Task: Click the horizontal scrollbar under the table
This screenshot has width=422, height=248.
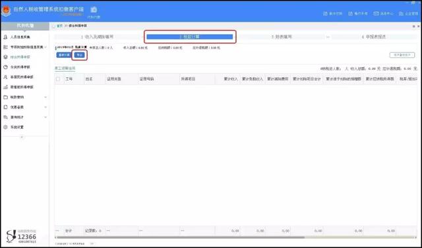Action: (180, 237)
